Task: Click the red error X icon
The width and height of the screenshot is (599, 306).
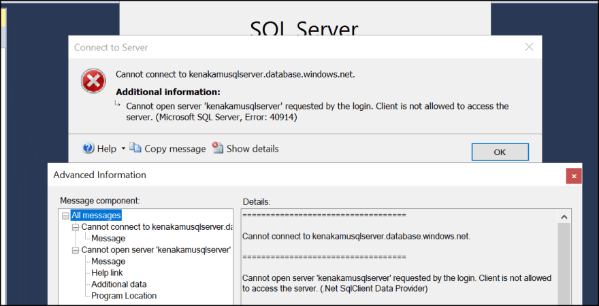Action: tap(94, 81)
